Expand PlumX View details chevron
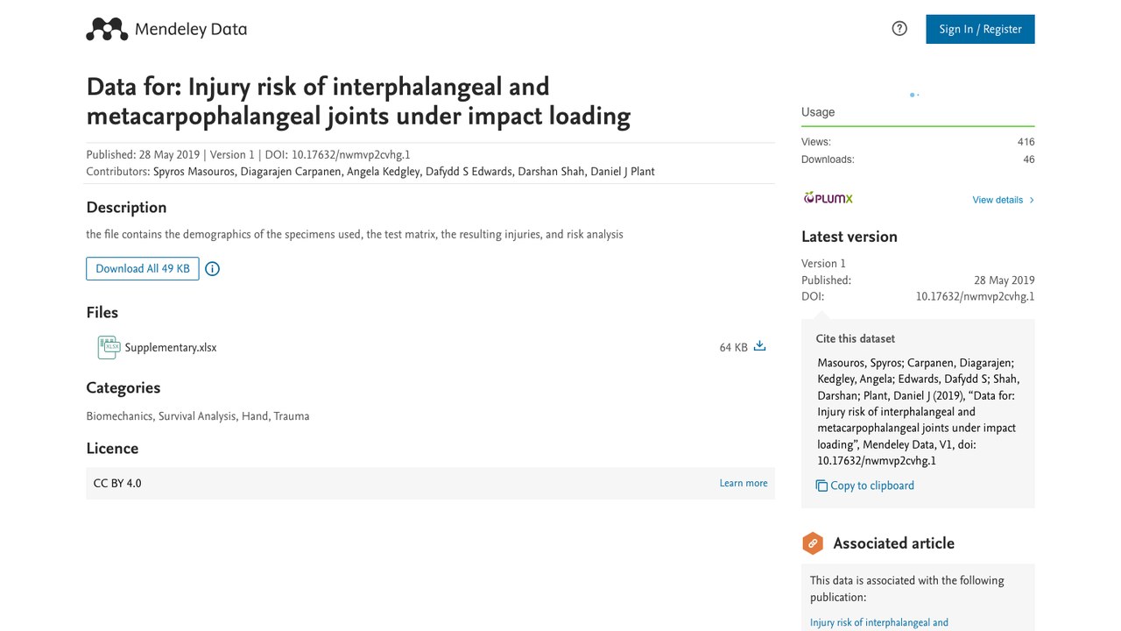This screenshot has width=1121, height=631. (x=1032, y=200)
